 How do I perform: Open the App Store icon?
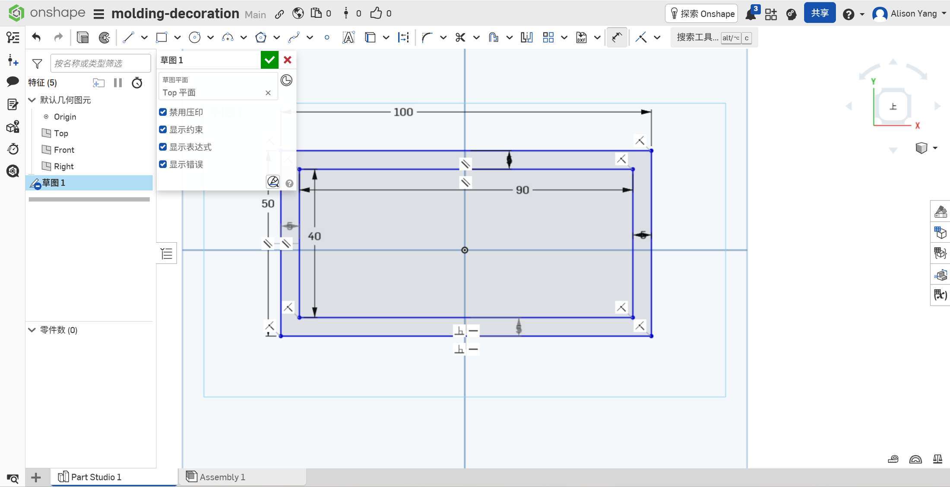pyautogui.click(x=771, y=14)
